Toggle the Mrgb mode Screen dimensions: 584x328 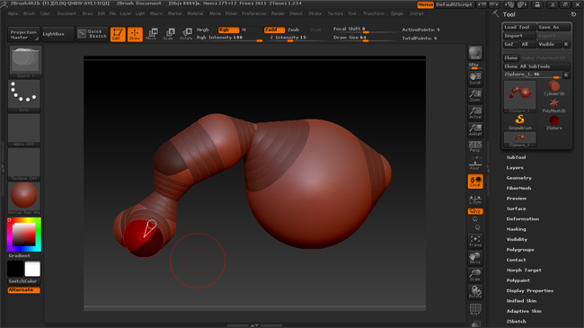point(203,30)
